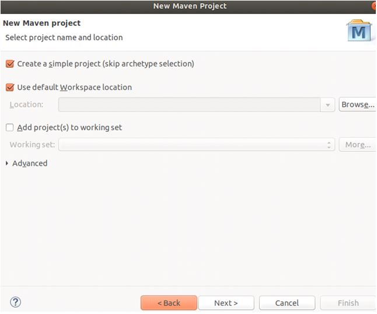Click the Finish button
Screen dimensions: 377x314
[348, 303]
